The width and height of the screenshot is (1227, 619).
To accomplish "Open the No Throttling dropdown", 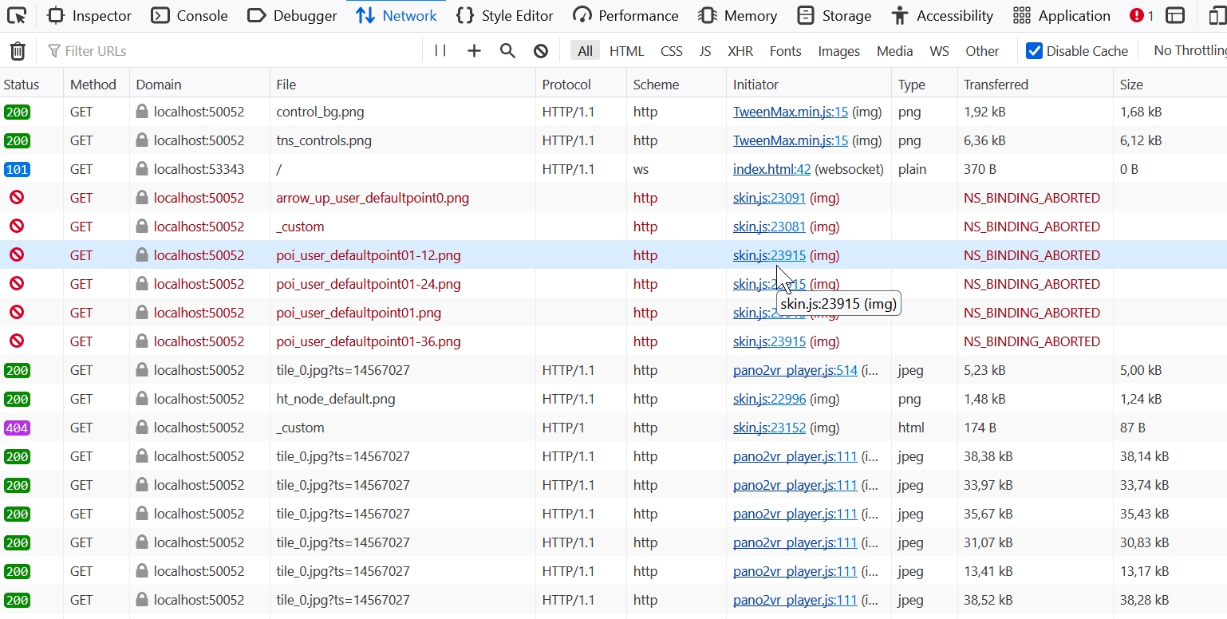I will (x=1189, y=51).
